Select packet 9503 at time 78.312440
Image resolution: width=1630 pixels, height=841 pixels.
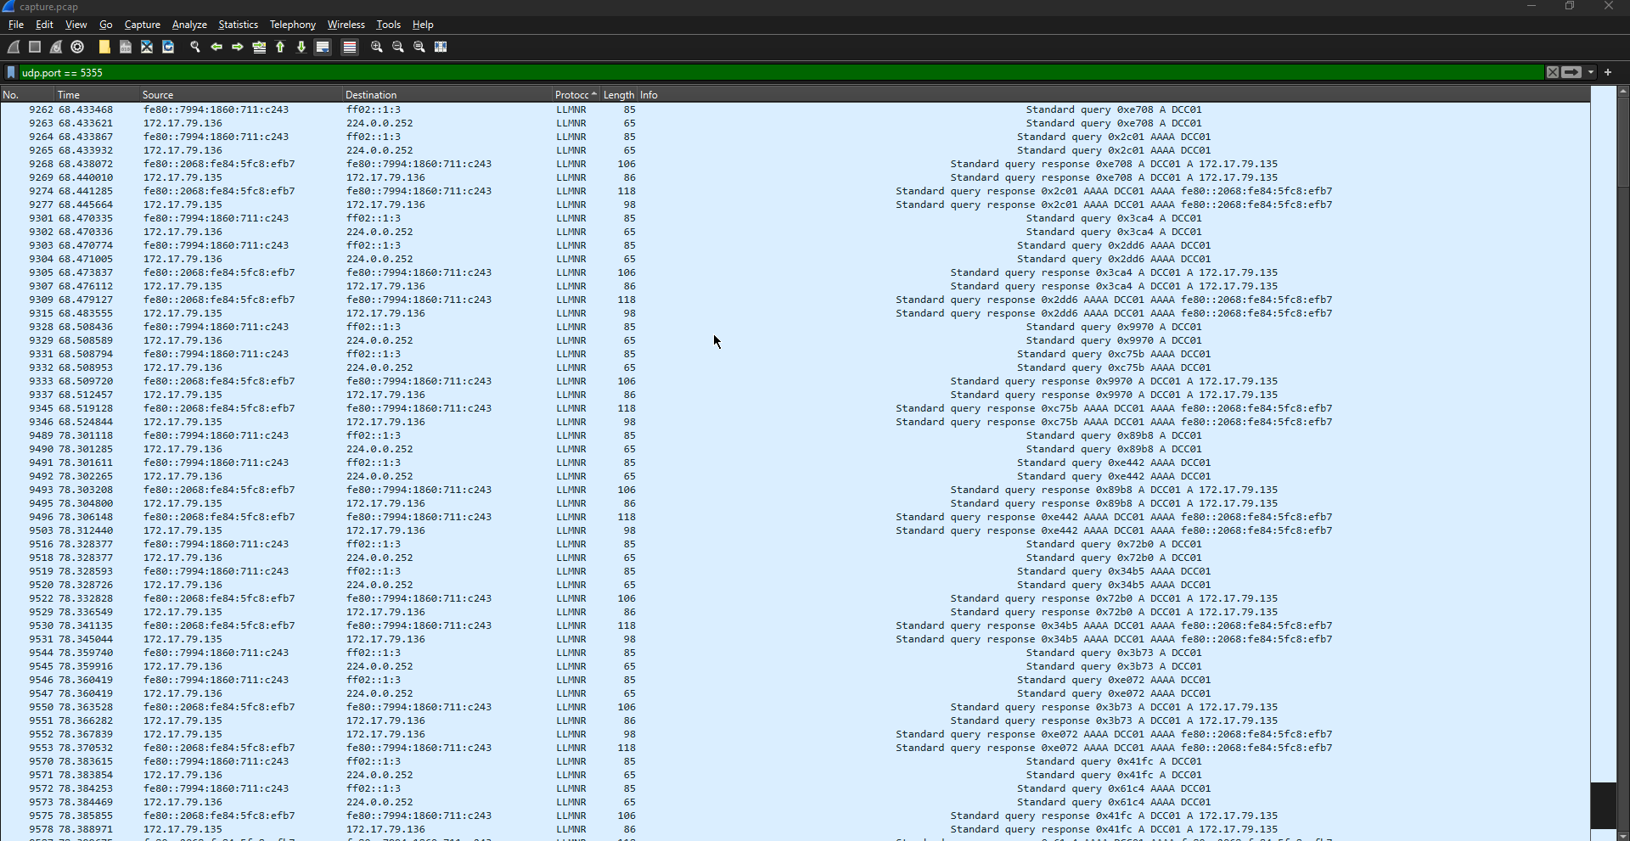795,530
